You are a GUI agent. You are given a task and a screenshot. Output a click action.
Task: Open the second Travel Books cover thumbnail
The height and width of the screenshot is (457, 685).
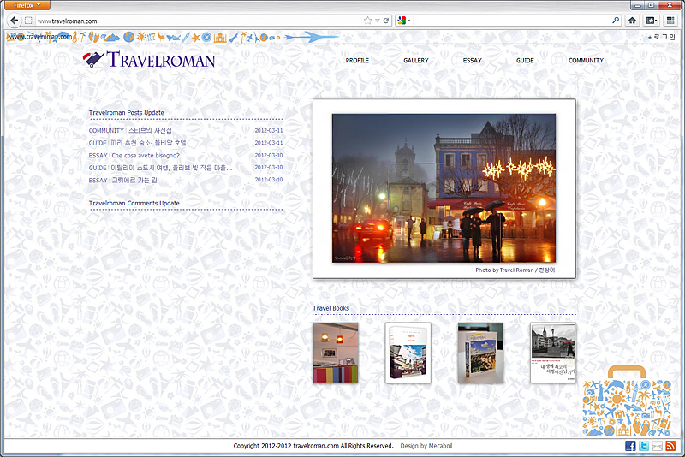click(408, 353)
